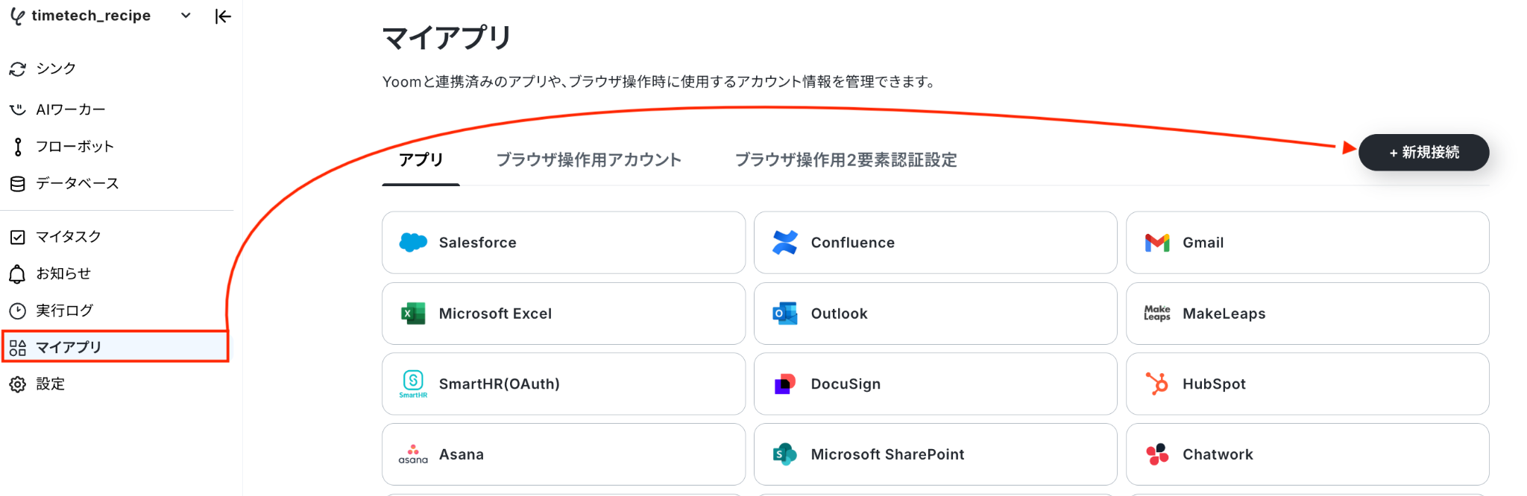1527x496 pixels.
Task: Collapse the sidebar with arrow icon
Action: (222, 16)
